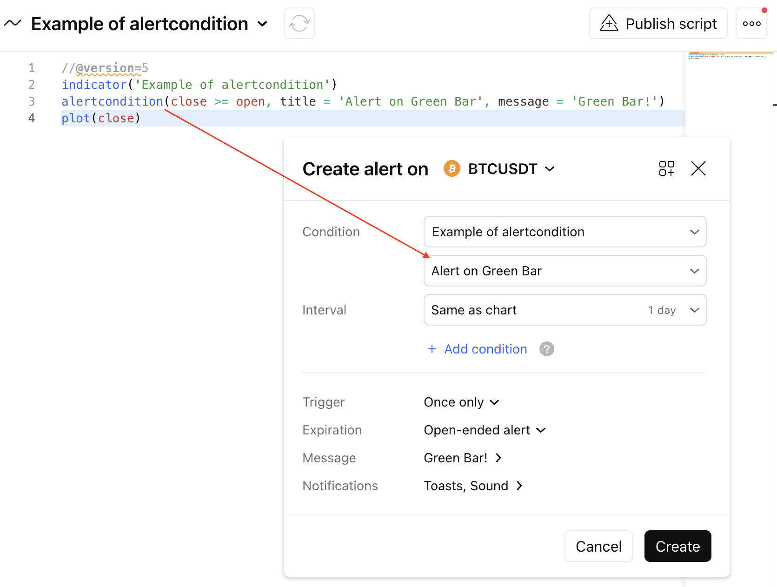Open the three-dots more options menu

[x=751, y=23]
